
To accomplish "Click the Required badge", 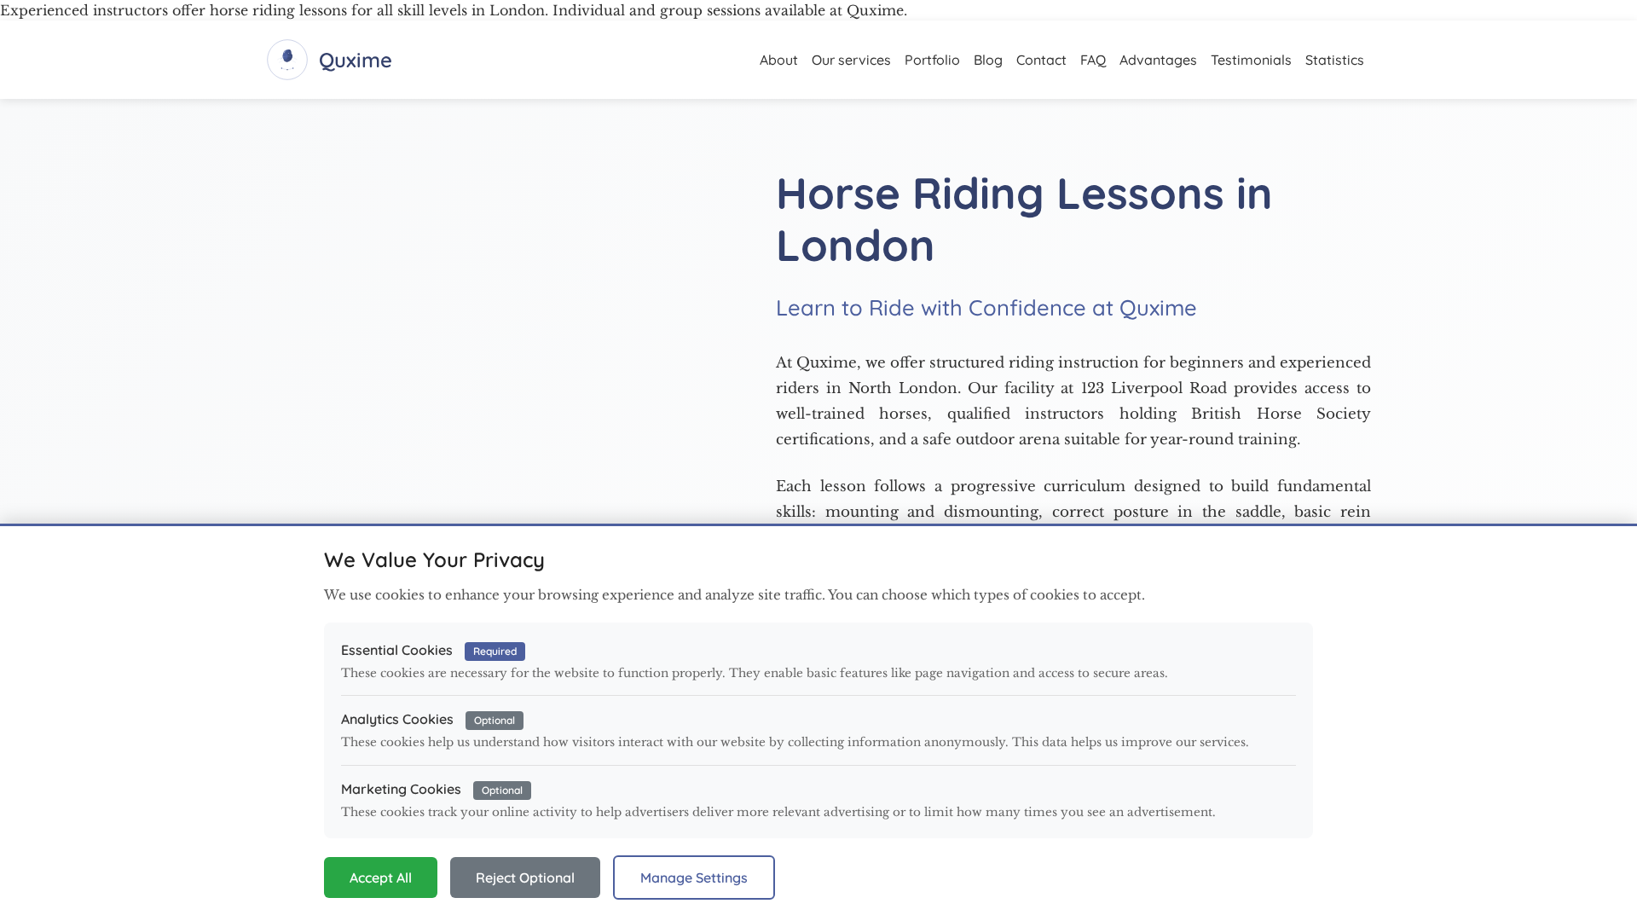I will (x=495, y=652).
